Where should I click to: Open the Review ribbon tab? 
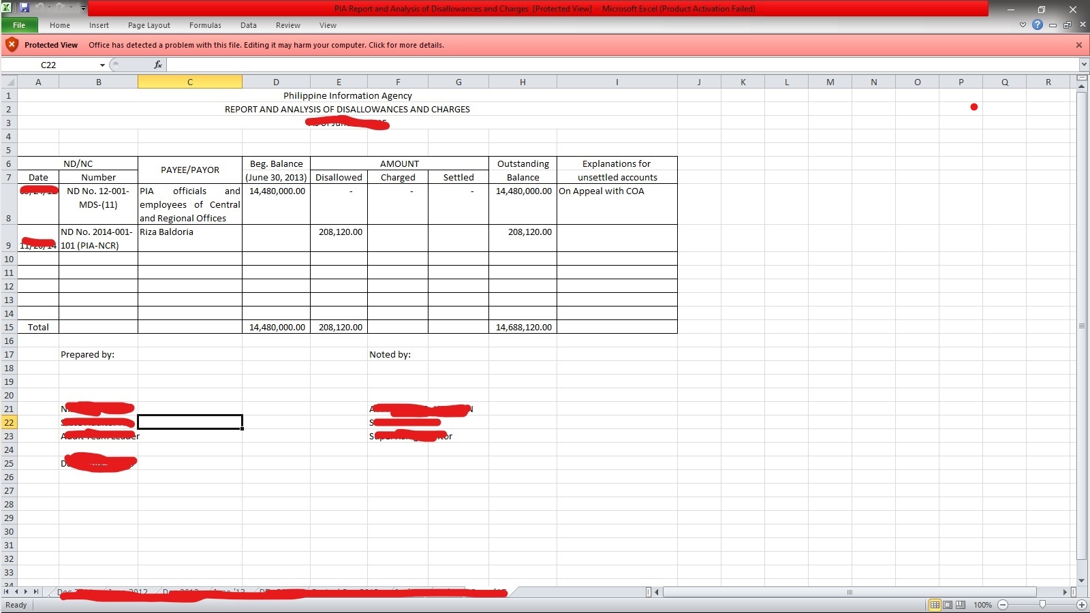[x=288, y=25]
